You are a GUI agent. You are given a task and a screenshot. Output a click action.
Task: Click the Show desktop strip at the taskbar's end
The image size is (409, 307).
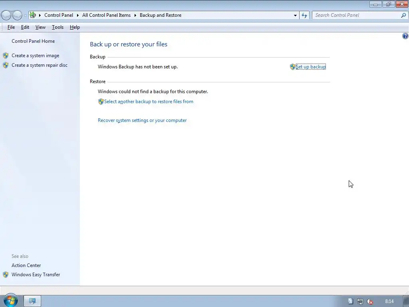(x=406, y=301)
